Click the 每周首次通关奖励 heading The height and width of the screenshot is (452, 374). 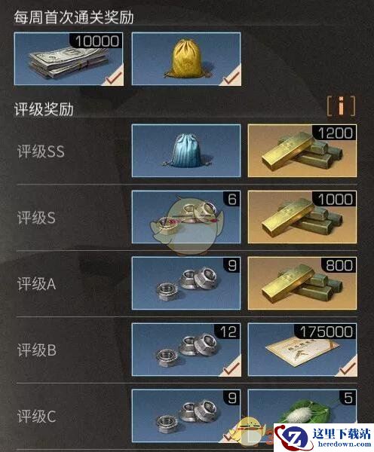[x=74, y=17]
